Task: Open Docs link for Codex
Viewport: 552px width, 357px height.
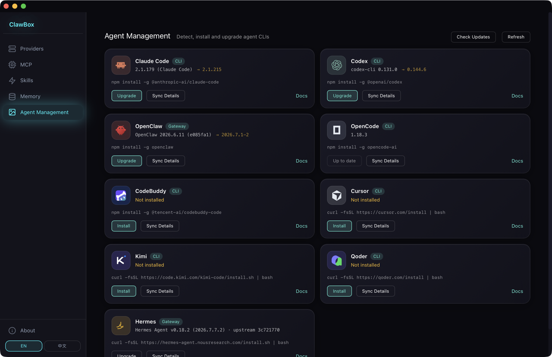Action: click(x=517, y=96)
